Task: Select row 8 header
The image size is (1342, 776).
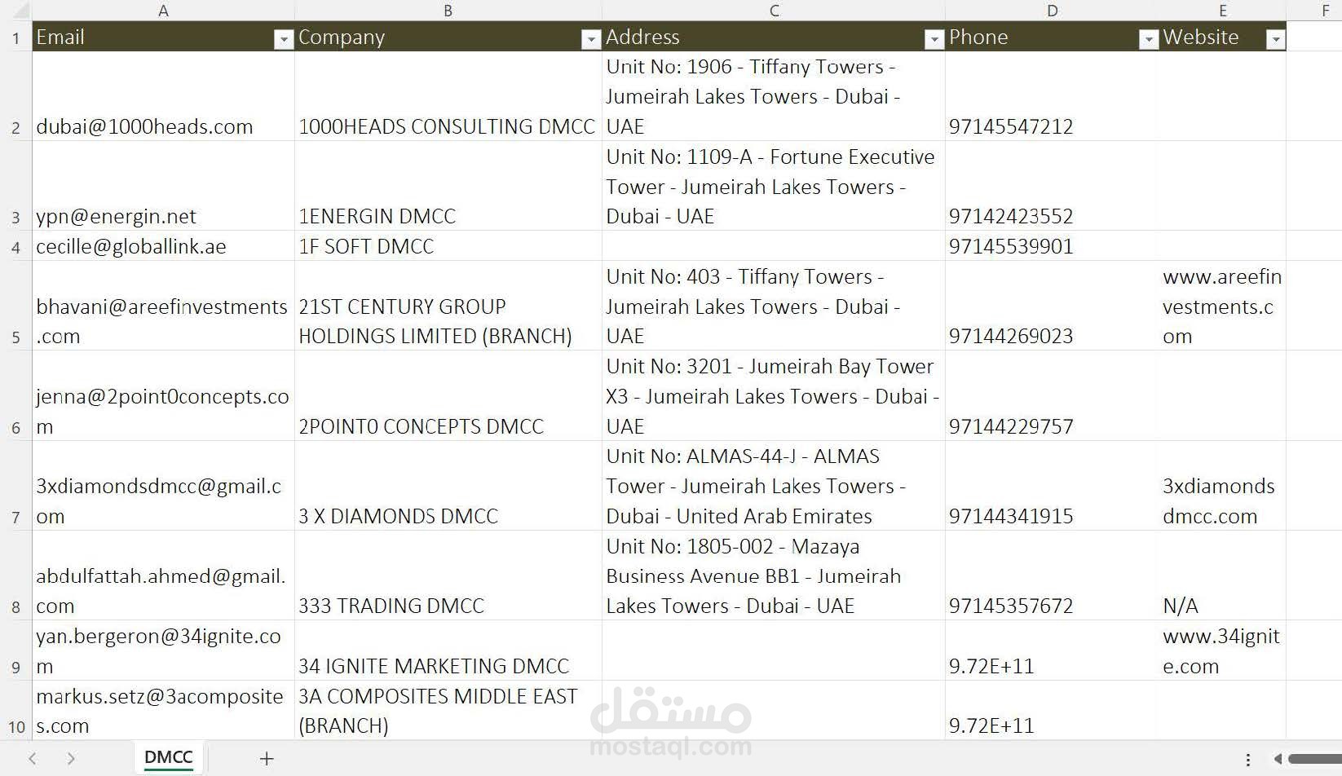Action: 15,575
